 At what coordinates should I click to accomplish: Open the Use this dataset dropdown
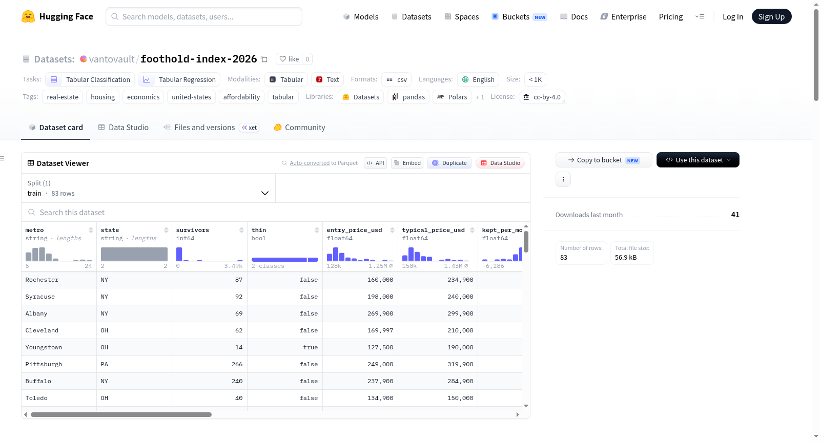(698, 160)
